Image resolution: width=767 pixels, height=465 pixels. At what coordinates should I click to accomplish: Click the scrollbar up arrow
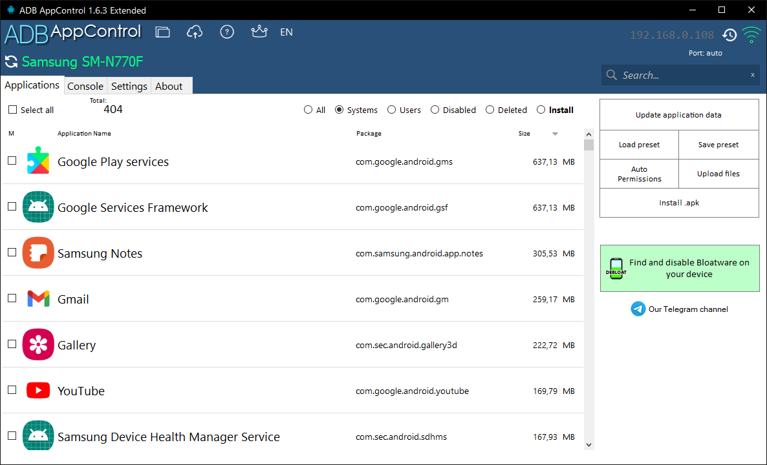(589, 134)
